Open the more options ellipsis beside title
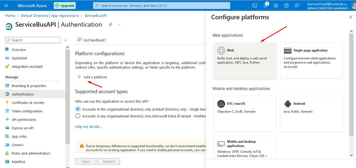The height and width of the screenshot is (168, 356). (119, 25)
